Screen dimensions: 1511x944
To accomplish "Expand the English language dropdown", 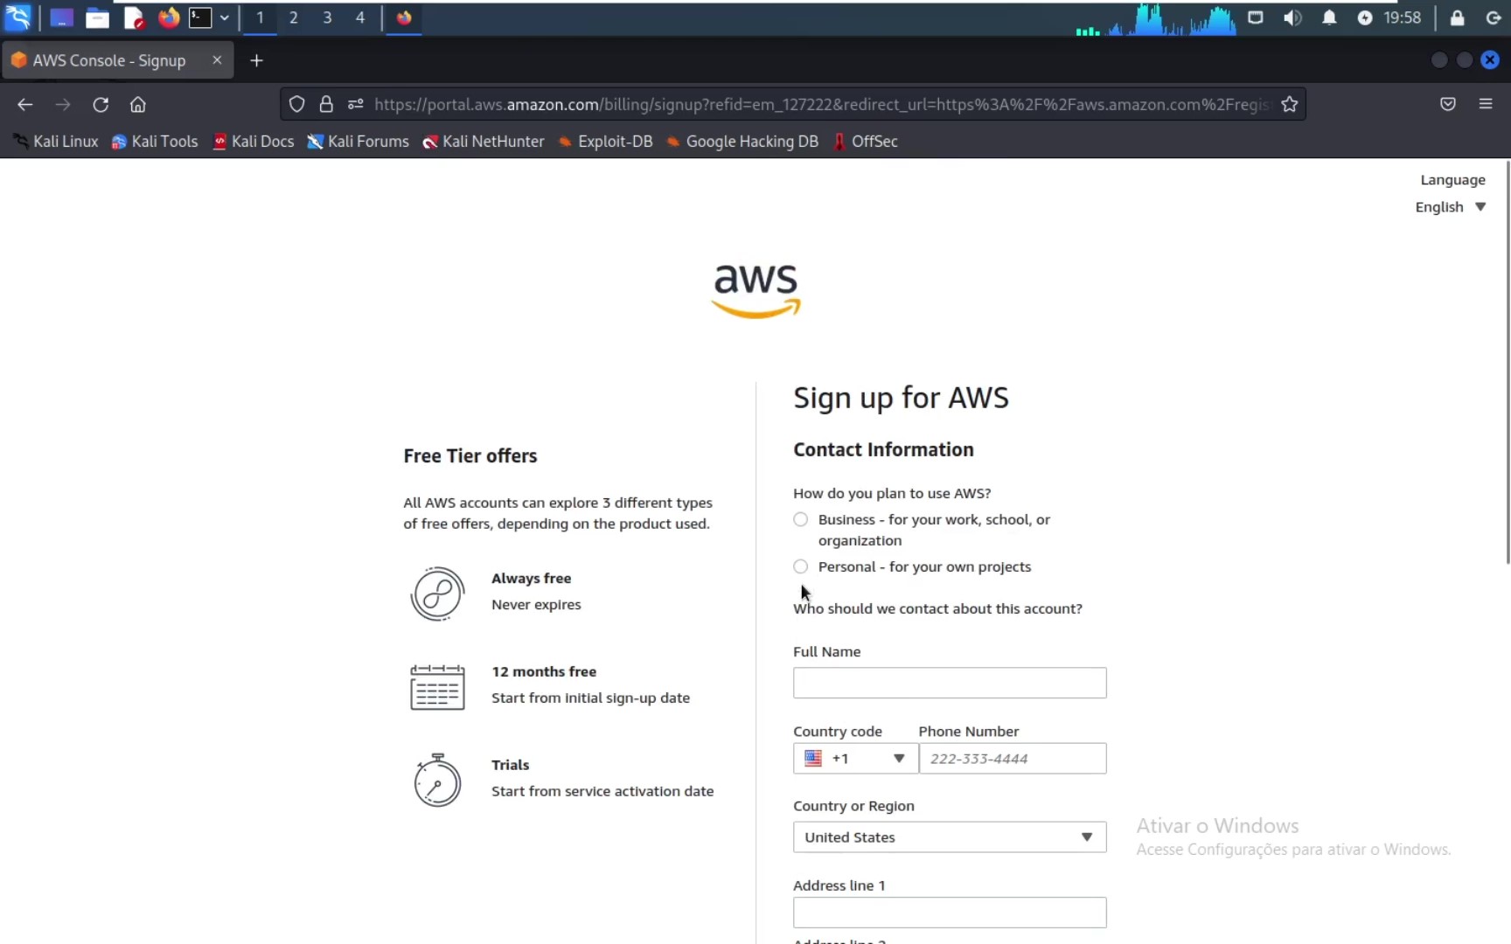I will tap(1451, 207).
